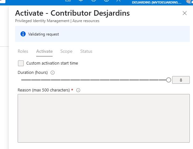Image resolution: width=193 pixels, height=149 pixels.
Task: Select the Activate tab
Action: (44, 51)
